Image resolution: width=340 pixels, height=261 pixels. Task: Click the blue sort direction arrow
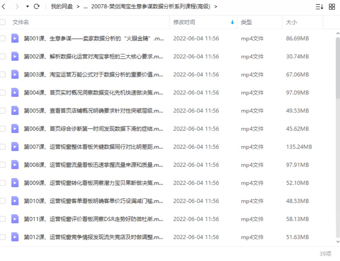coord(232,22)
